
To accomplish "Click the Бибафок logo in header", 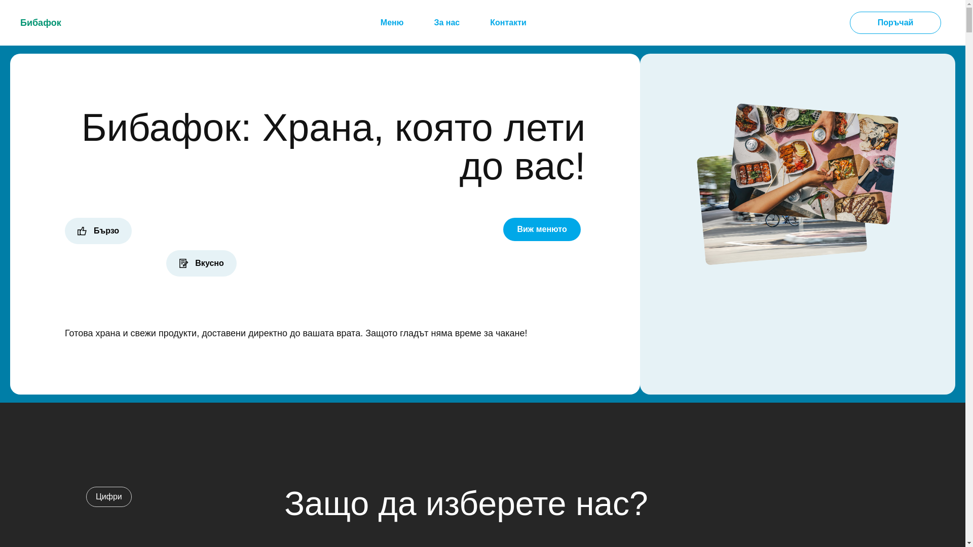I will point(41,23).
